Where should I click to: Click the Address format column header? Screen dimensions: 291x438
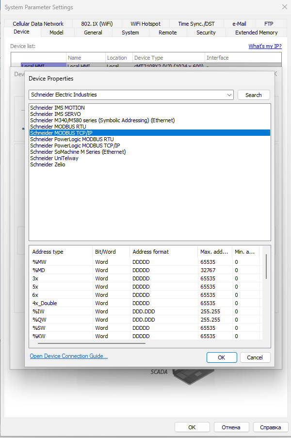point(163,252)
